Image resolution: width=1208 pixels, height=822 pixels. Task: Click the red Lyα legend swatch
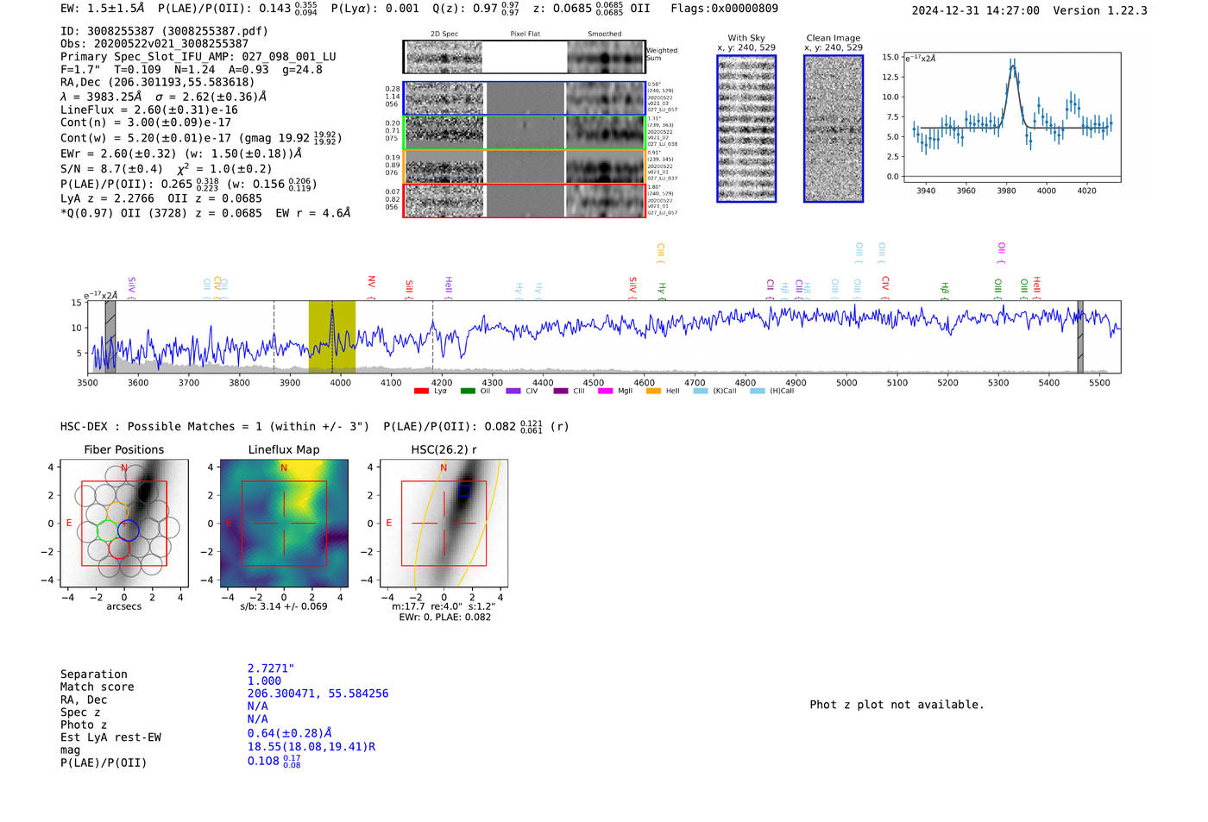tap(421, 391)
